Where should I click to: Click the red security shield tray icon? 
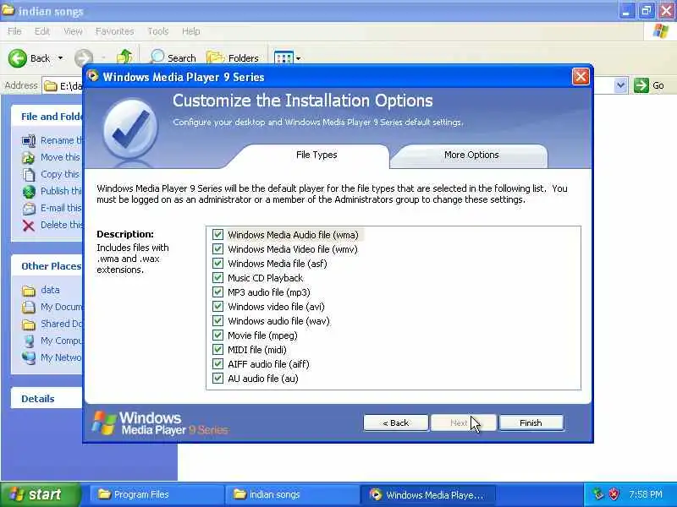(x=613, y=494)
